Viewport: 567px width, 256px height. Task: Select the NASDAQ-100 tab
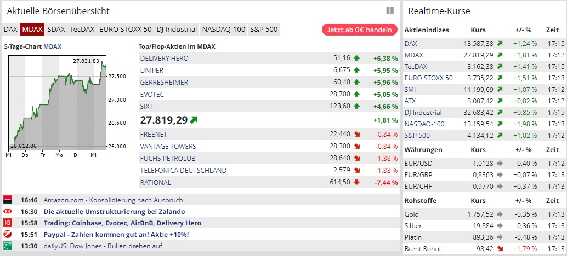coord(224,30)
